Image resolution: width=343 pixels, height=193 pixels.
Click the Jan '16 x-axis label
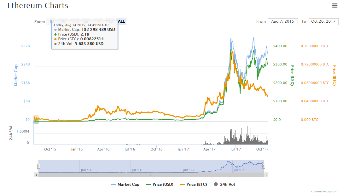[77, 149]
